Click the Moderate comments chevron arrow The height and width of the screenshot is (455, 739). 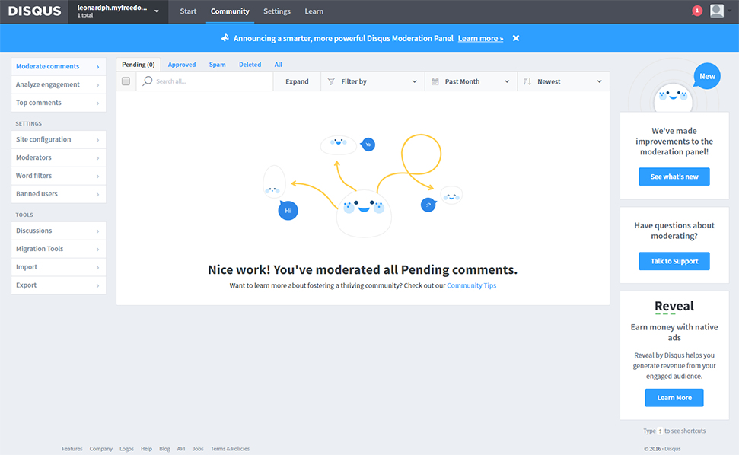tap(97, 67)
